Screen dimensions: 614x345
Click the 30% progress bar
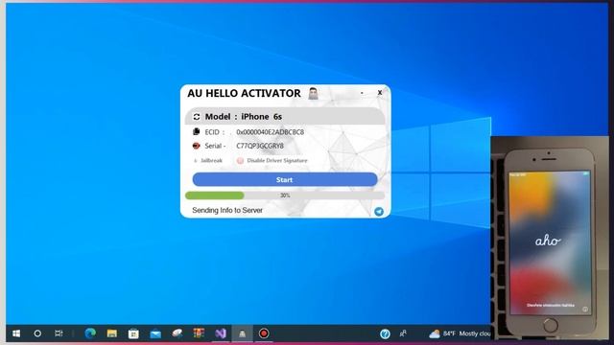285,195
